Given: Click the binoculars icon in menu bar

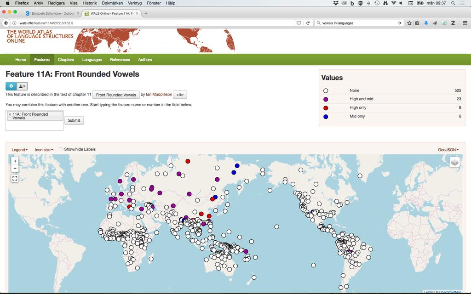Looking at the screenshot, I should tap(385, 3).
